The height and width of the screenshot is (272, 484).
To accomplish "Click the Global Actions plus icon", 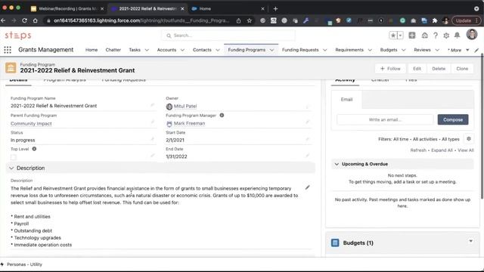I will [411, 36].
